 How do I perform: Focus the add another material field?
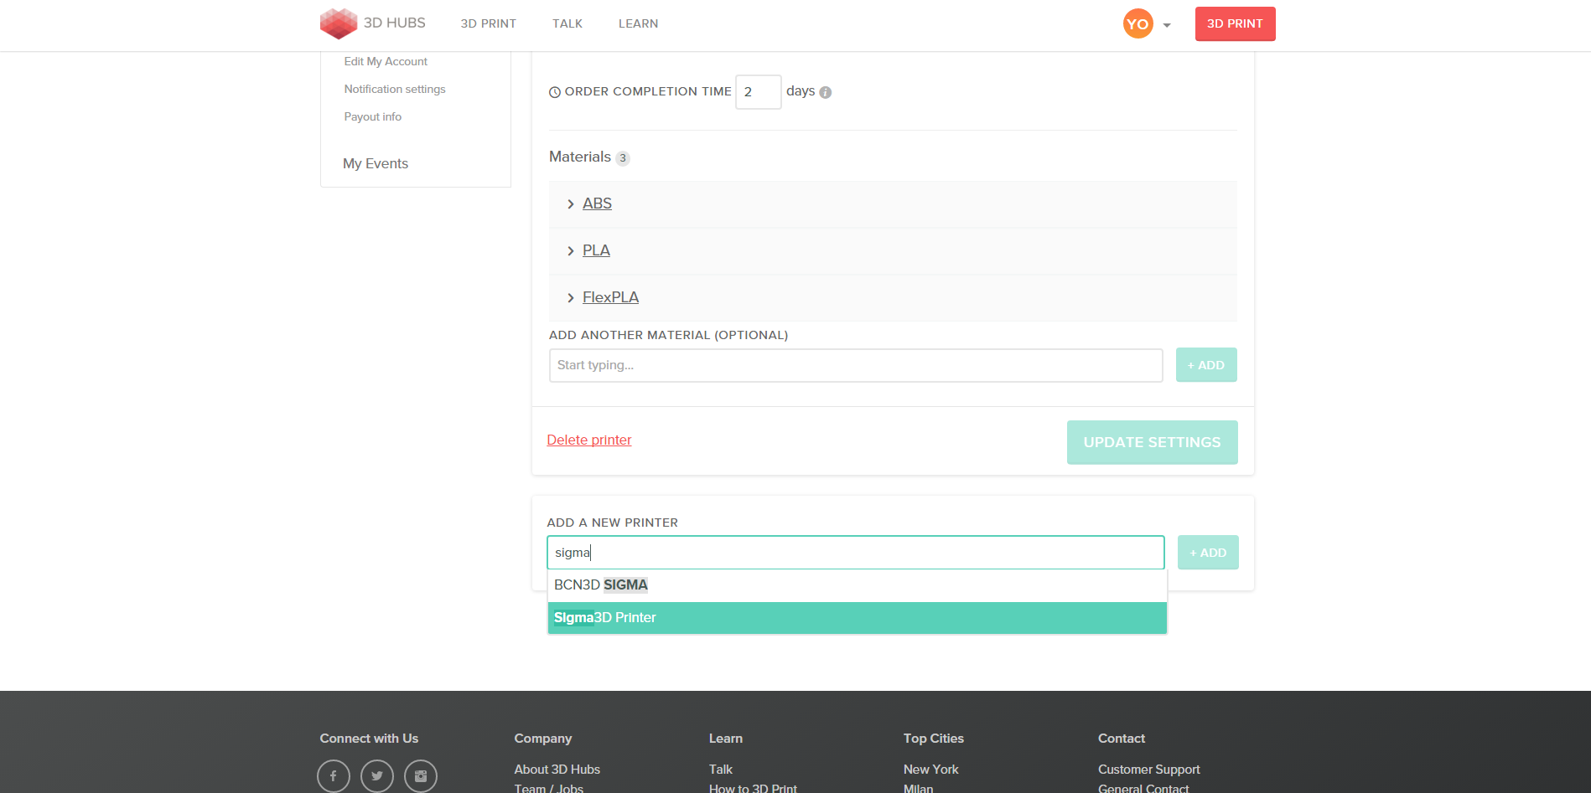(x=856, y=365)
